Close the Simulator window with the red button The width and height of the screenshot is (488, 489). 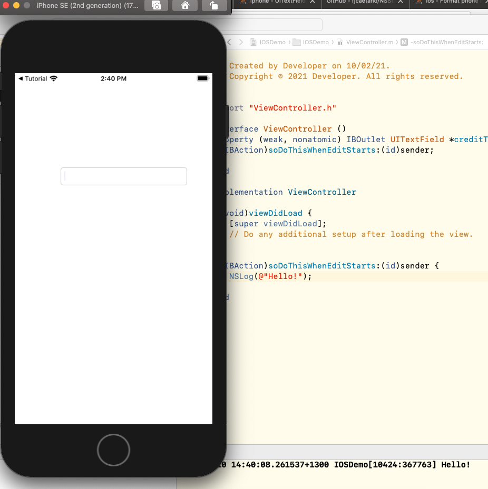5,5
